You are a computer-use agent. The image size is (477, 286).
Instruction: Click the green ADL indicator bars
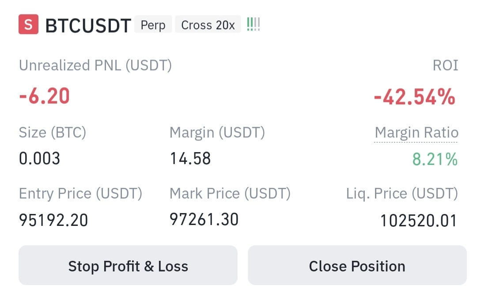click(x=254, y=24)
